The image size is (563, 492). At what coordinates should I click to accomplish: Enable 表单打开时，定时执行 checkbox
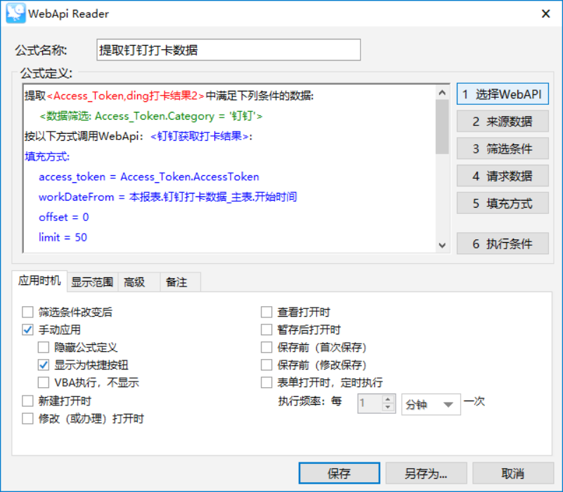click(266, 383)
